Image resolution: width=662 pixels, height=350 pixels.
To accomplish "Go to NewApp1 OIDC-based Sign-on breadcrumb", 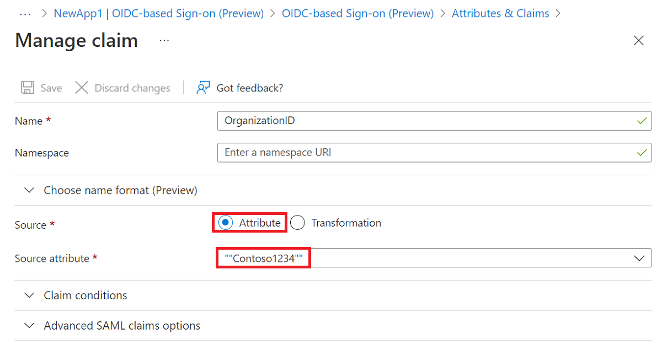I will 159,13.
